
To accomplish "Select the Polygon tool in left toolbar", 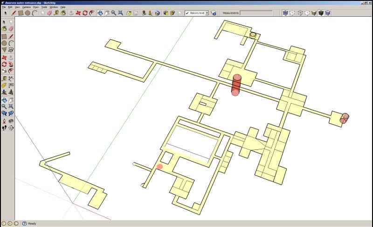I will tap(4, 49).
